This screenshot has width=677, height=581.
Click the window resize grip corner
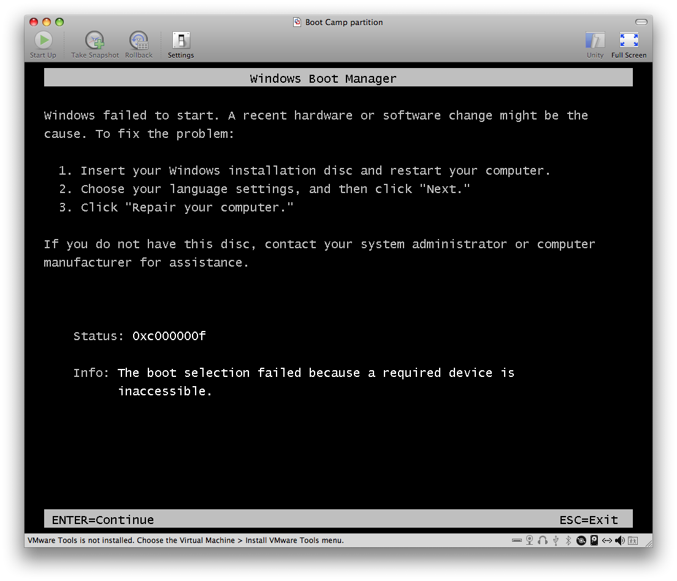(x=649, y=542)
